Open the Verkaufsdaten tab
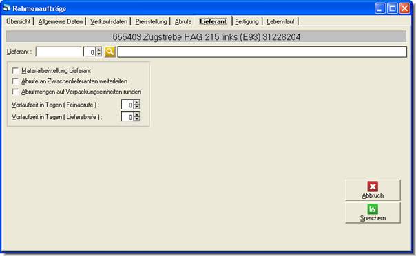Image resolution: width=416 pixels, height=256 pixels. 109,21
